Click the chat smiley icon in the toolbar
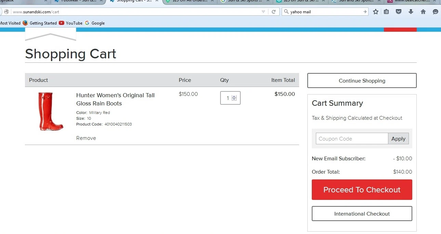 pyautogui.click(x=435, y=12)
